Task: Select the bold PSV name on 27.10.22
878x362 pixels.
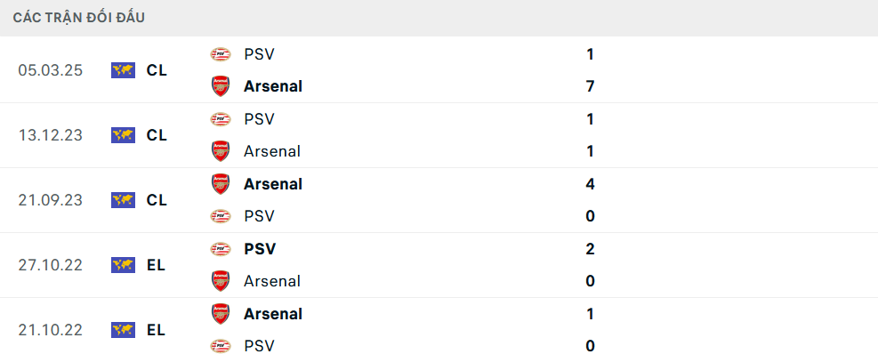Action: point(260,249)
